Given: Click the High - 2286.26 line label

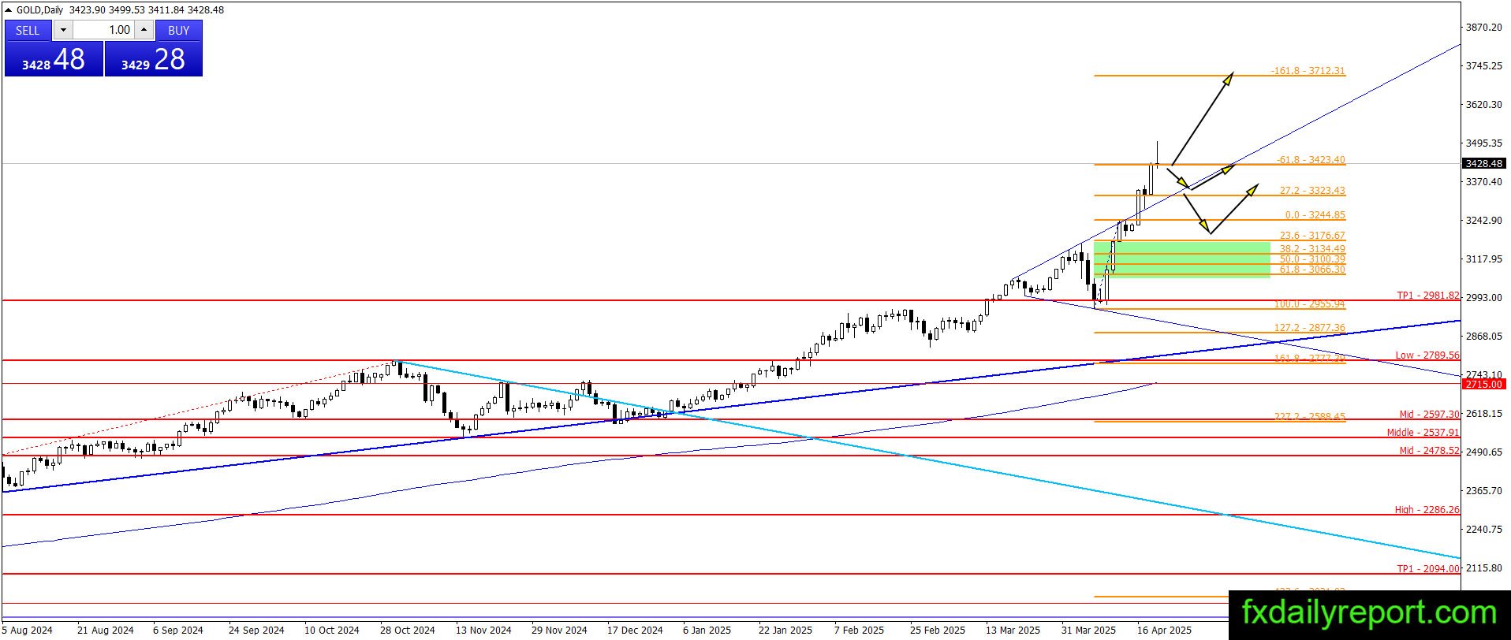Looking at the screenshot, I should (1427, 510).
